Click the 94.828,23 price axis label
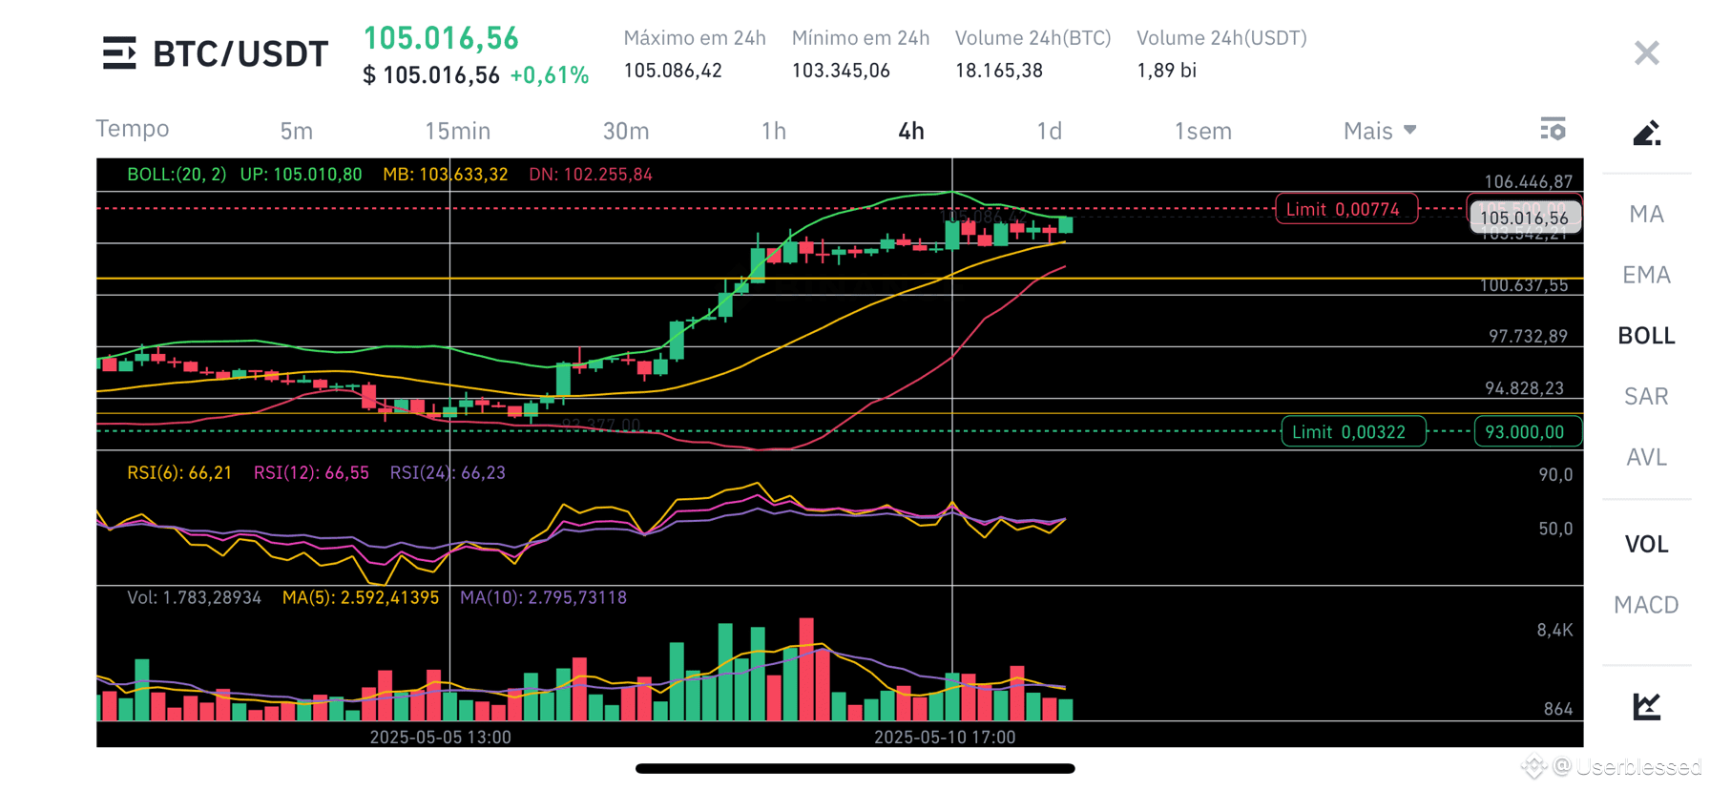The height and width of the screenshot is (790, 1710). pyautogui.click(x=1525, y=388)
